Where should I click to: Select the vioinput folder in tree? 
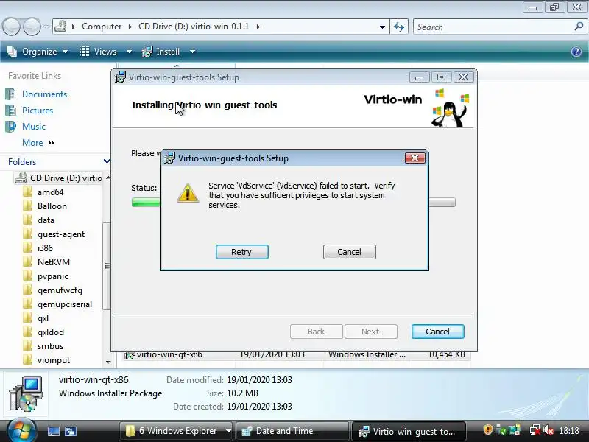(x=54, y=360)
